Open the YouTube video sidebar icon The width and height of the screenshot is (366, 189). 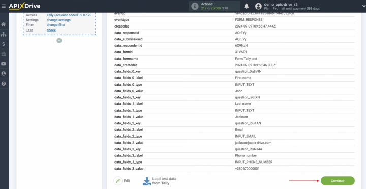click(4, 64)
